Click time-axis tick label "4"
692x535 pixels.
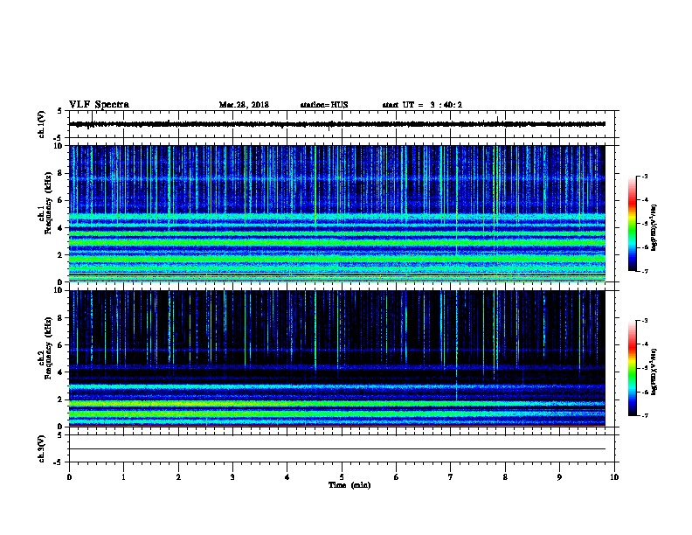(287, 477)
